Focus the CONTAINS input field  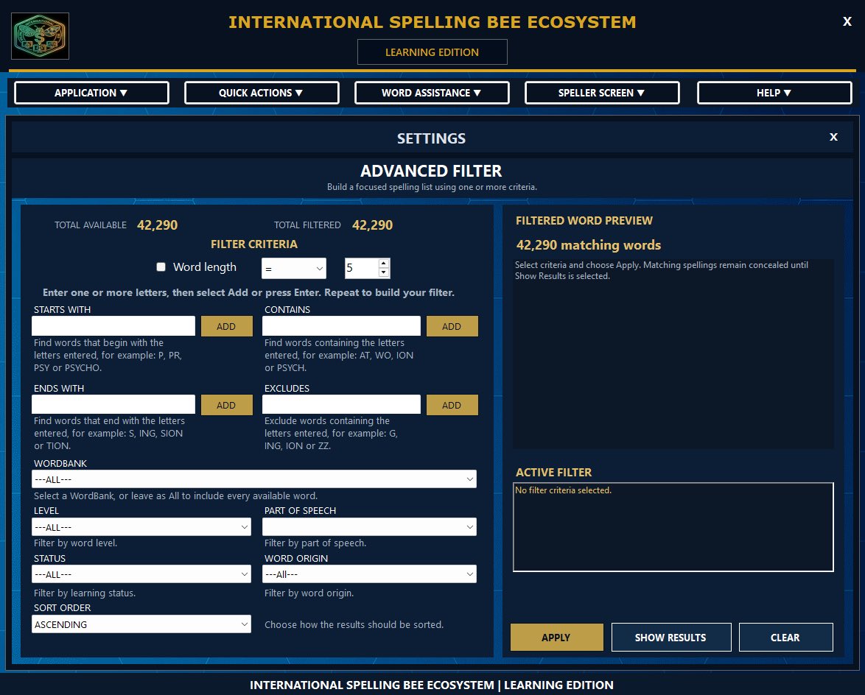pyautogui.click(x=341, y=325)
